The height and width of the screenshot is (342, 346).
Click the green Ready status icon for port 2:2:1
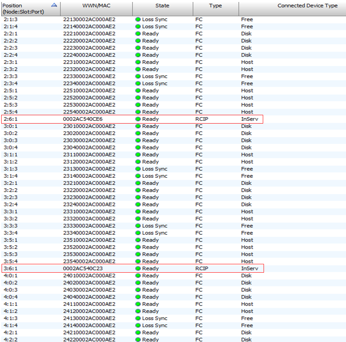click(x=138, y=33)
